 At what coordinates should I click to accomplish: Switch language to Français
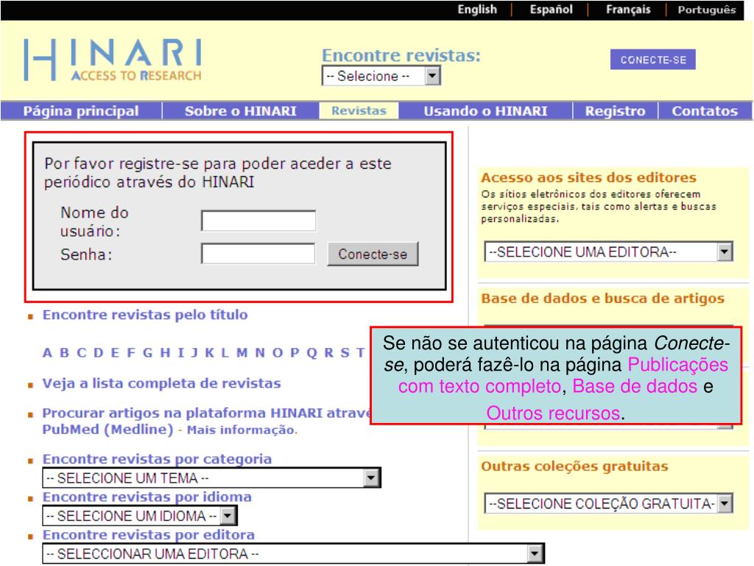(x=628, y=10)
